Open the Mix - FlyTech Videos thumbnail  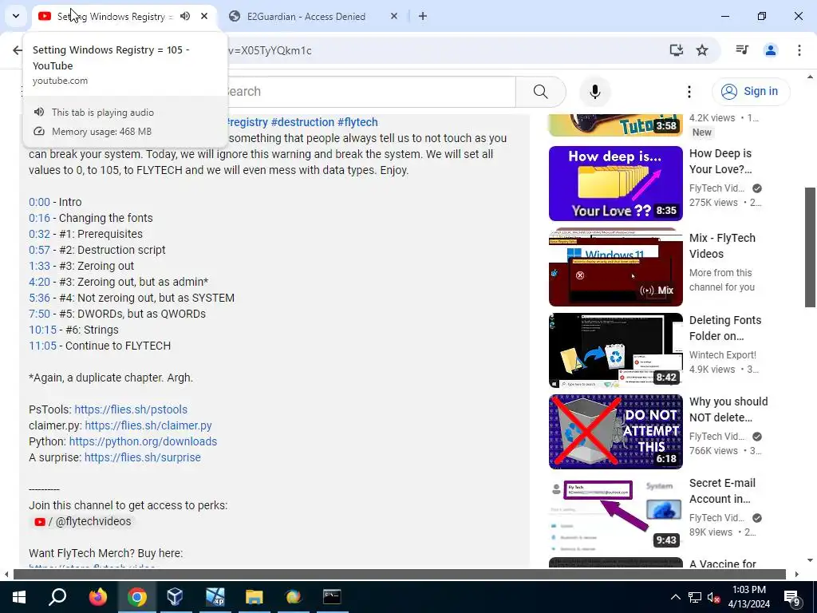tap(615, 267)
